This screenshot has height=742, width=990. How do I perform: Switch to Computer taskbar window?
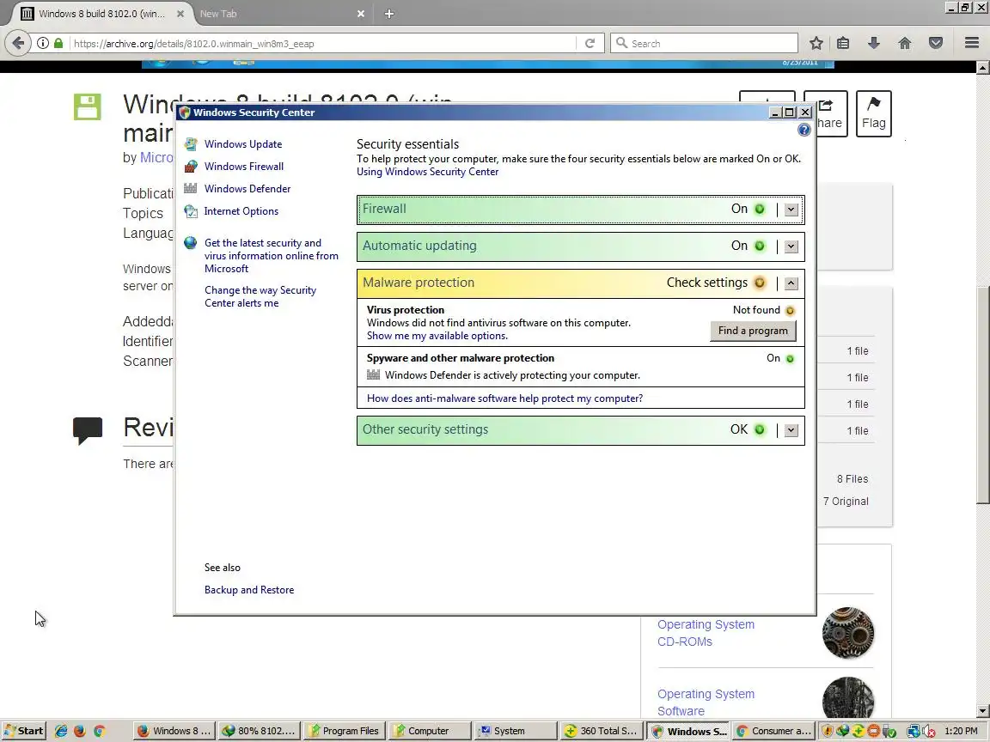430,731
